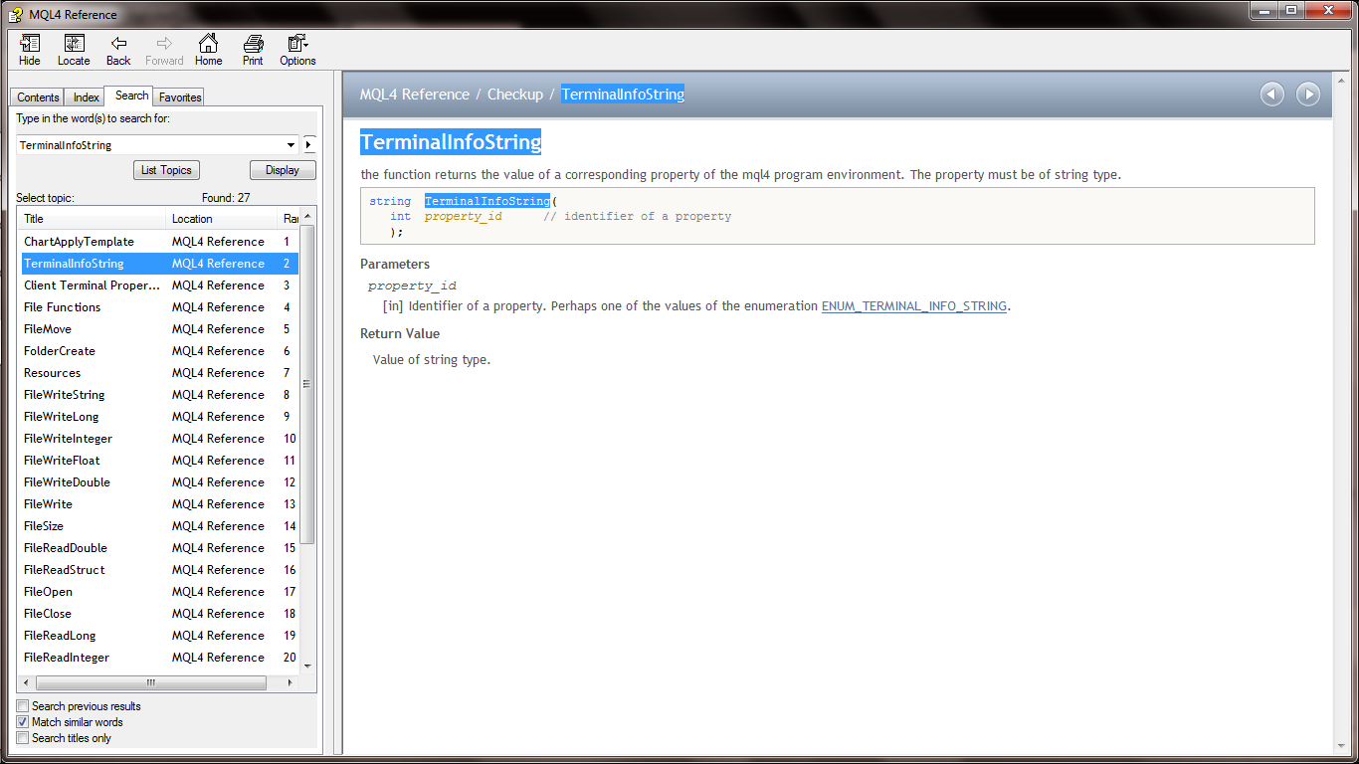Select FileReadDouble topic
The image size is (1359, 764).
[159, 548]
